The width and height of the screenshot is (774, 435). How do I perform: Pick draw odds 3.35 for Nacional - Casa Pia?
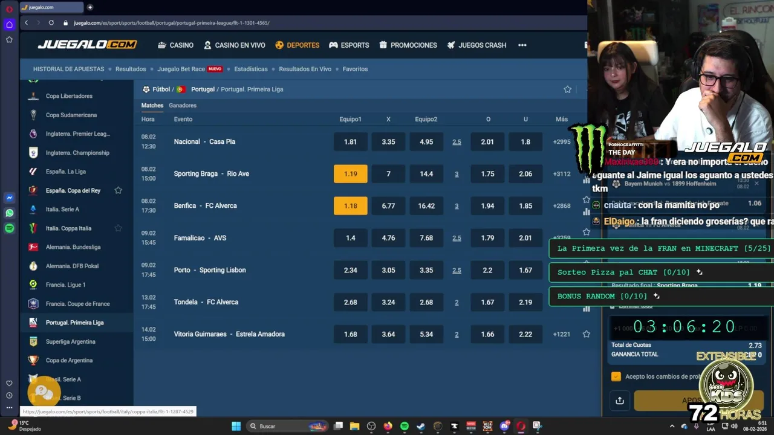(x=388, y=142)
